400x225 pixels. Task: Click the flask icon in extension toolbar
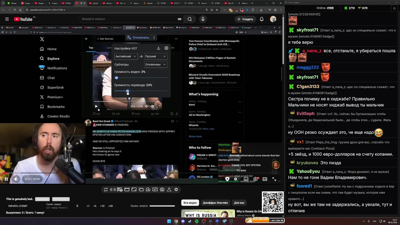(x=169, y=189)
